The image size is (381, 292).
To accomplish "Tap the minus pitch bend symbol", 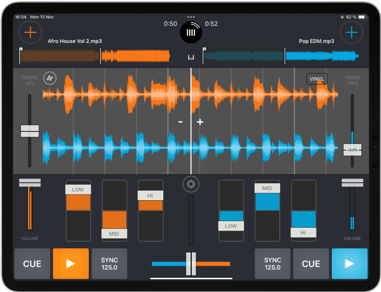I will pos(180,122).
